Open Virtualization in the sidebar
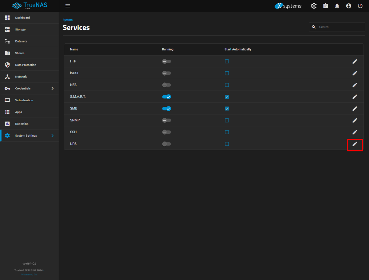369x280 pixels. 29,100
